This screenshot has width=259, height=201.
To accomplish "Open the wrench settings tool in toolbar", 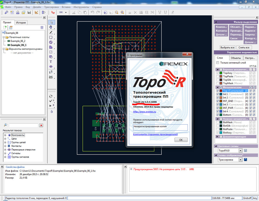I will (x=7, y=12).
